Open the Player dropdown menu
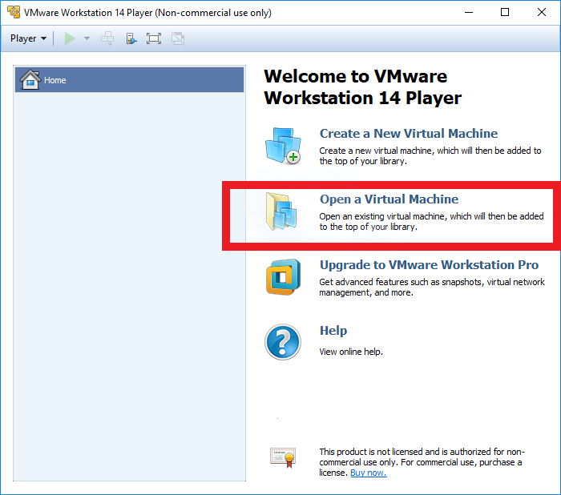 click(28, 38)
